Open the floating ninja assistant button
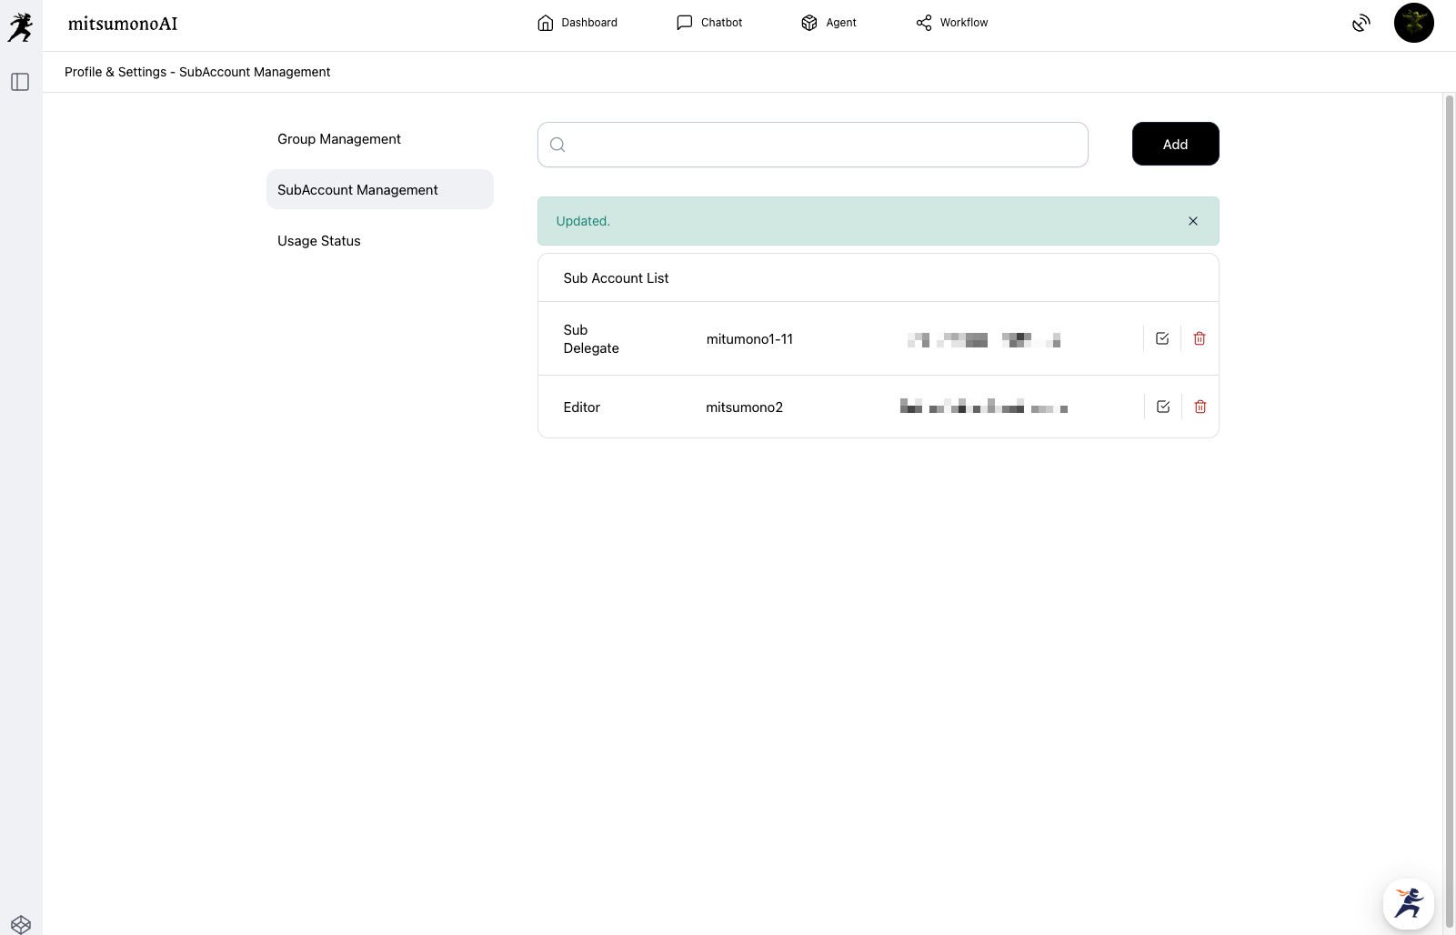Viewport: 1456px width, 935px height. [1408, 903]
